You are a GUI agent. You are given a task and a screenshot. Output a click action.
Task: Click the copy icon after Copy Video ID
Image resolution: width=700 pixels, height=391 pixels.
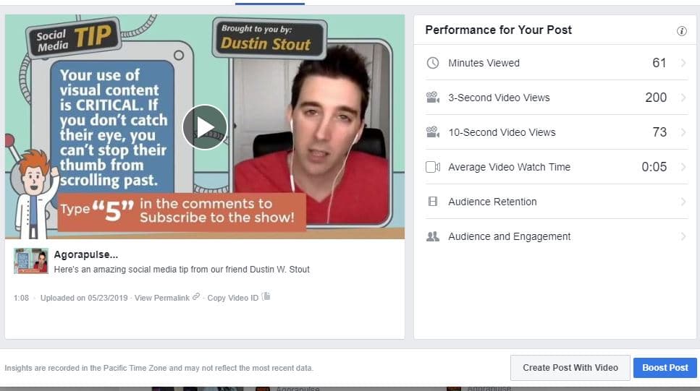(266, 296)
